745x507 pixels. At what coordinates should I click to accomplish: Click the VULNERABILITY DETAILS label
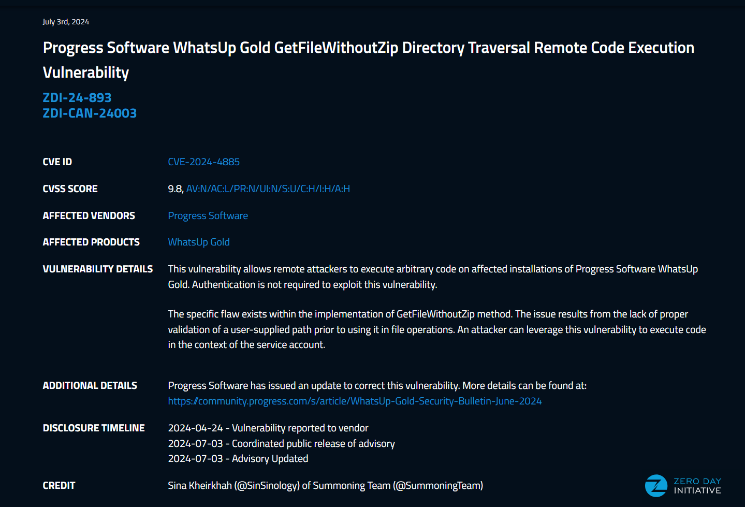(x=97, y=269)
